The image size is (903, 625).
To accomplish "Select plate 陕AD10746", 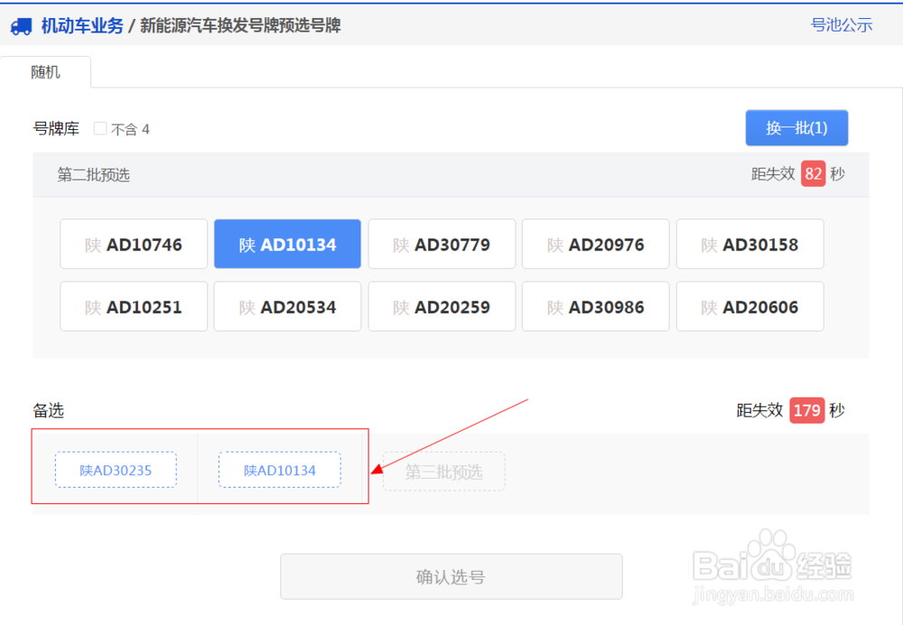I will (133, 244).
